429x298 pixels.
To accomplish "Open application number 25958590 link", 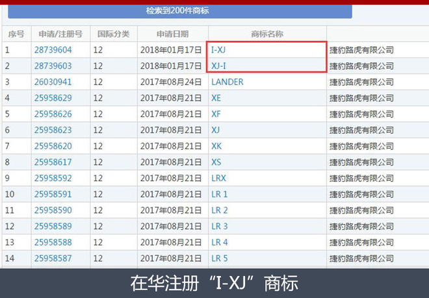I will 53,210.
